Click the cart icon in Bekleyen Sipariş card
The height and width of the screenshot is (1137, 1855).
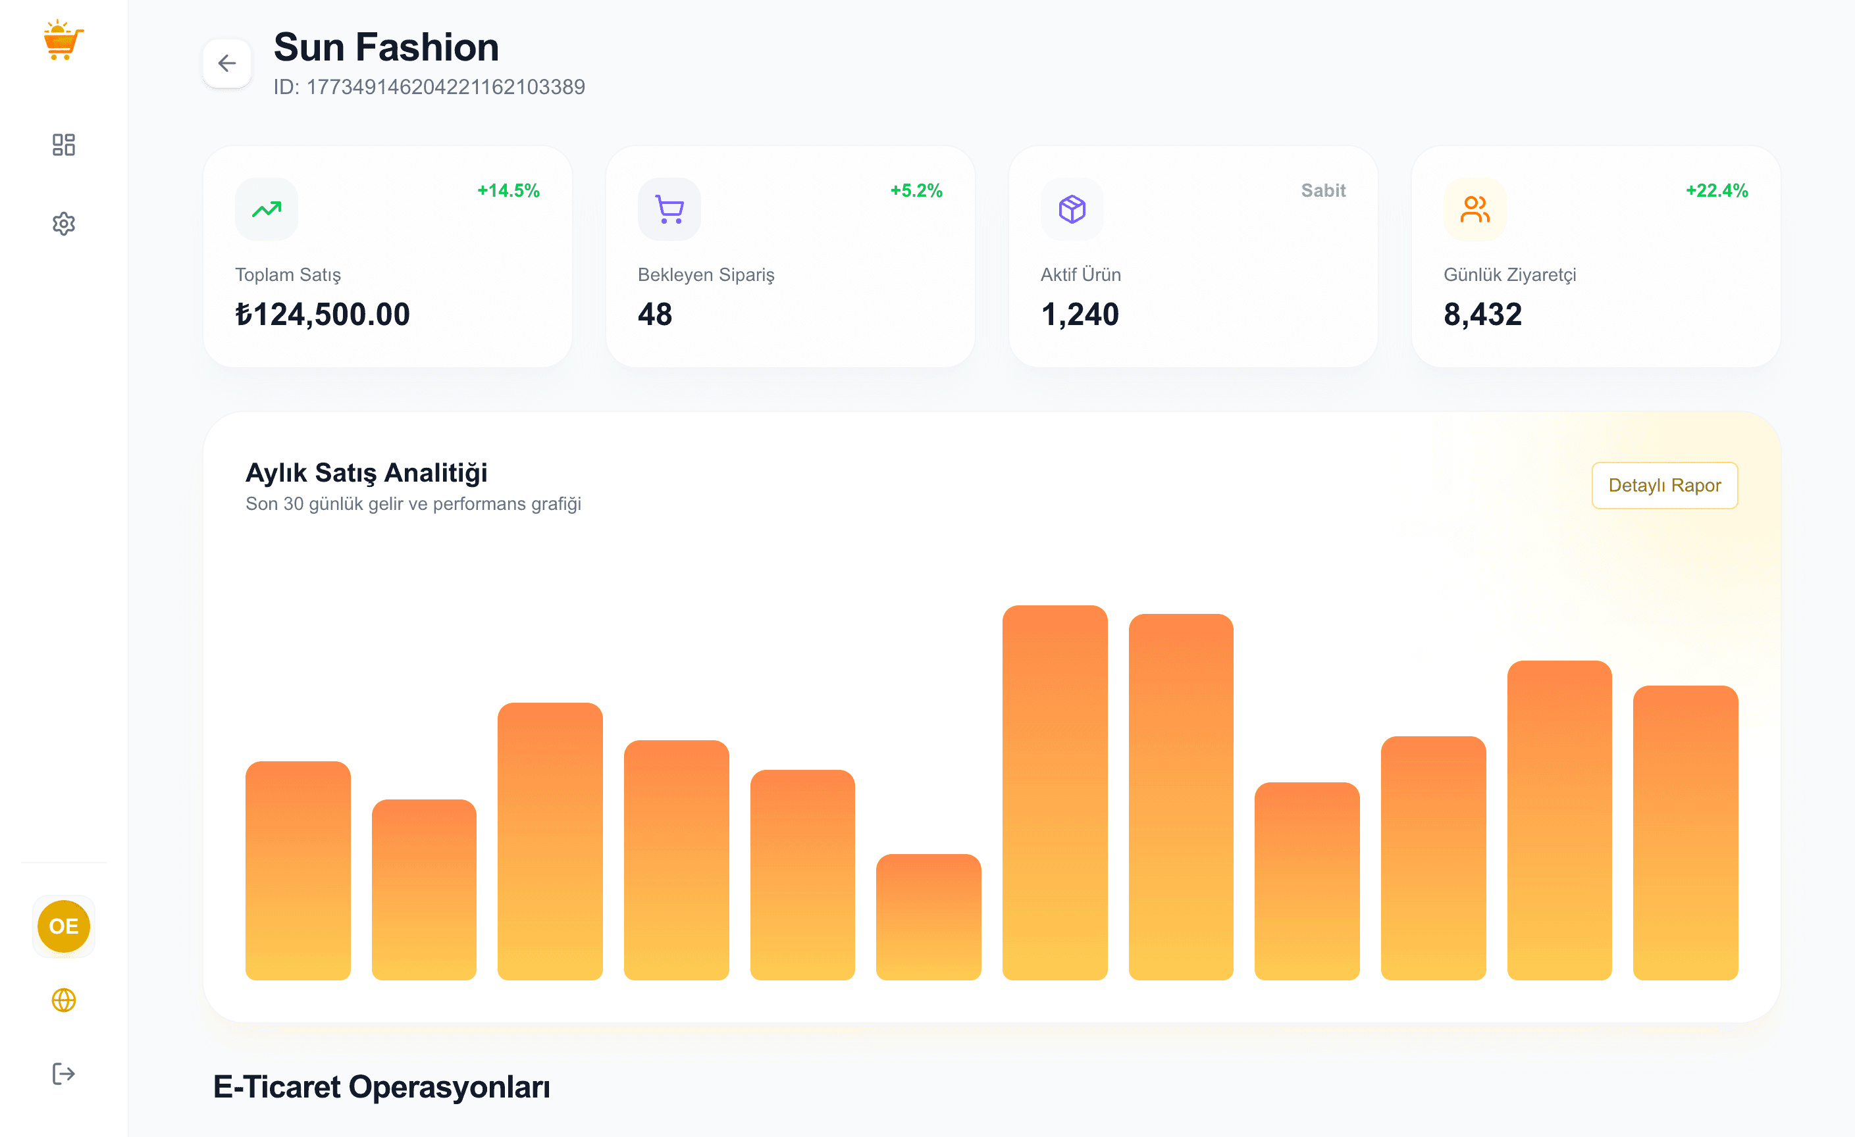coord(669,209)
